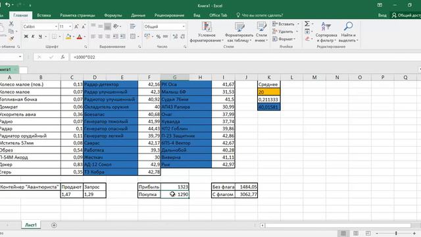Open the Сортировка и фильтр dropdown
Image resolution: width=421 pixels, height=237 pixels.
[326, 32]
